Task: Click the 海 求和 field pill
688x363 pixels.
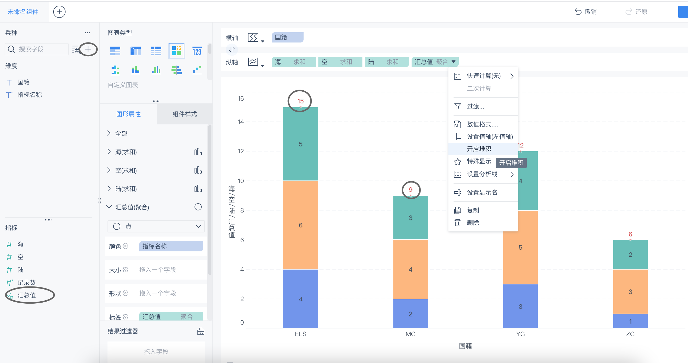Action: tap(294, 62)
